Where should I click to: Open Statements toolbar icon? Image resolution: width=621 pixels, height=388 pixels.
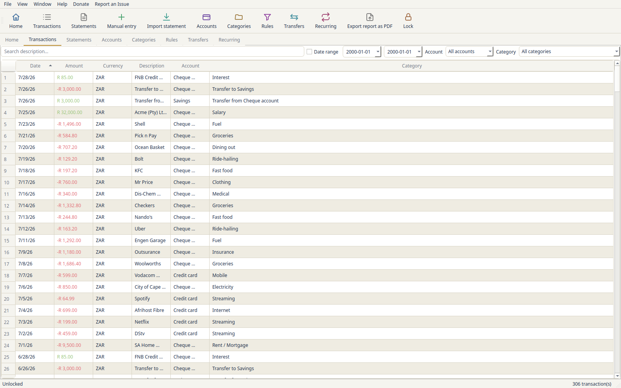tap(84, 17)
